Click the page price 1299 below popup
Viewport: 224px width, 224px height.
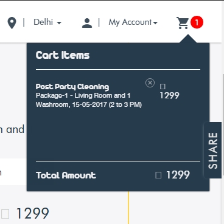coord(32,214)
